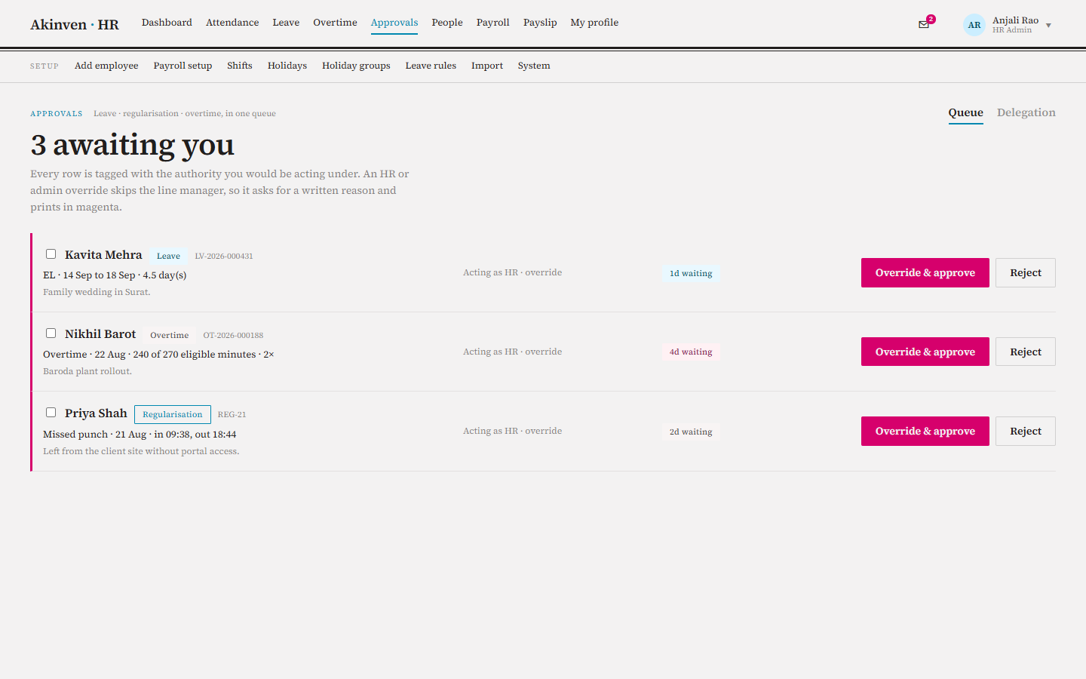The width and height of the screenshot is (1086, 679).
Task: Click the AR user avatar
Action: pyautogui.click(x=974, y=25)
